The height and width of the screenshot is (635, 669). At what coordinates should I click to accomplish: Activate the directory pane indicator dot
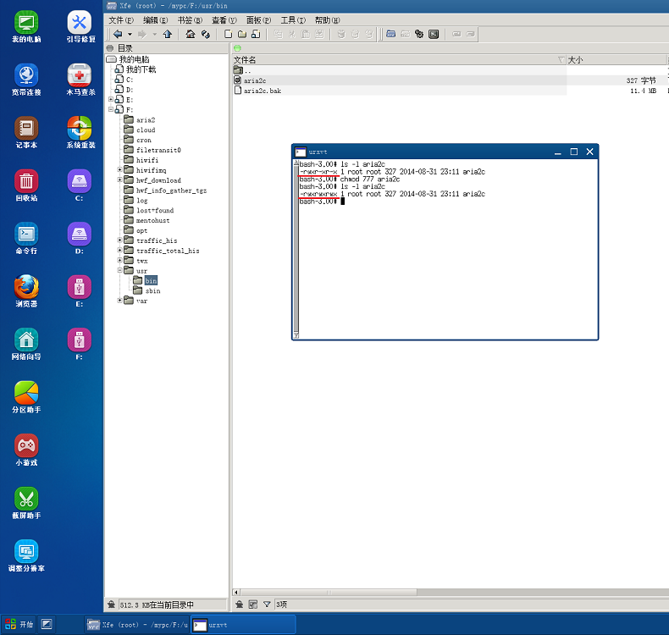point(110,47)
